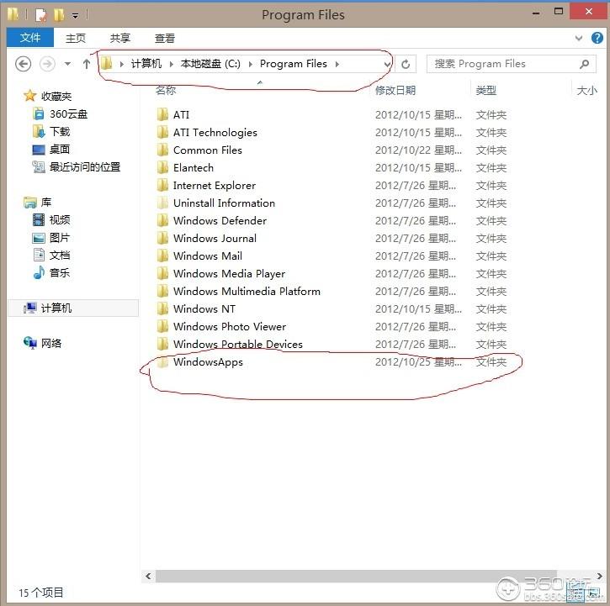Select the ATI folder icon

tap(162, 114)
